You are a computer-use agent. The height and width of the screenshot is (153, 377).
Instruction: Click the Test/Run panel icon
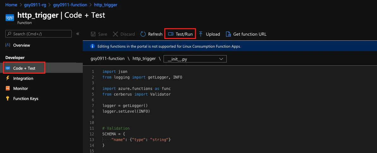171,34
